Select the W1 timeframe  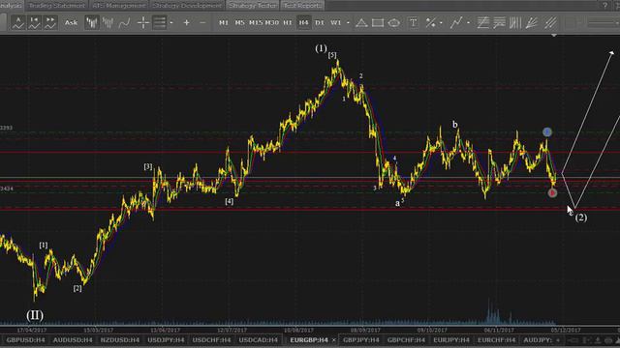pyautogui.click(x=336, y=23)
